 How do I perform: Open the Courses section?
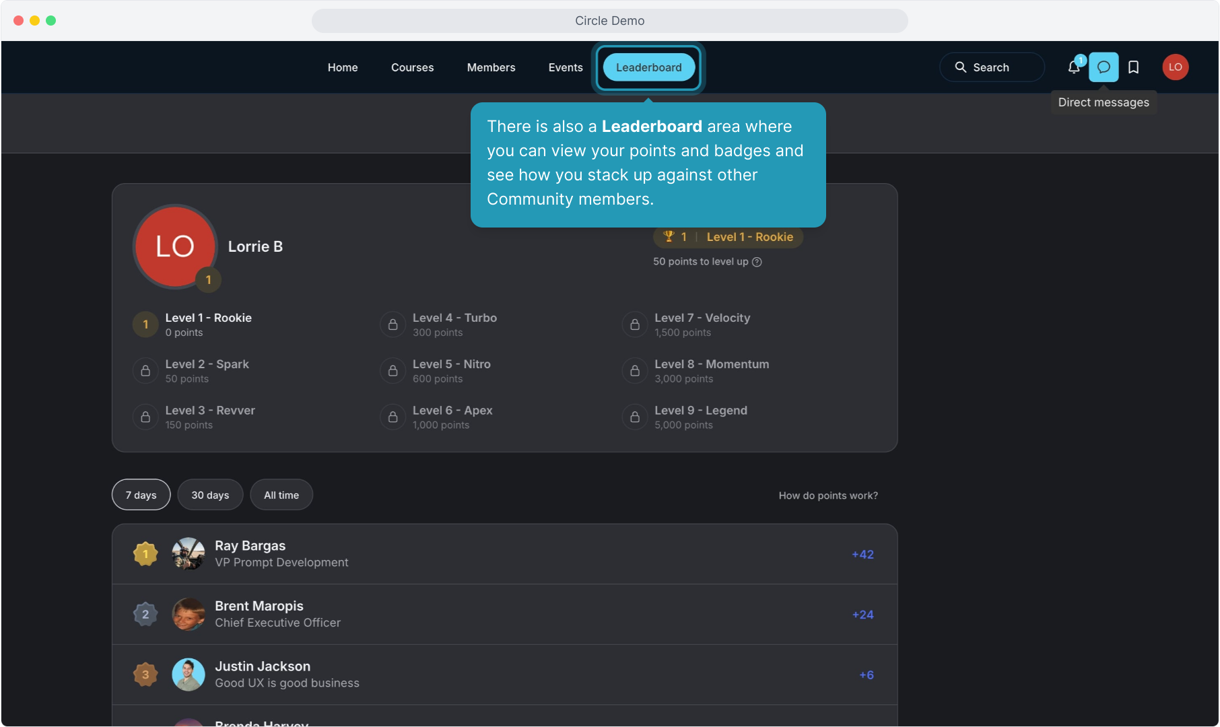(x=412, y=67)
